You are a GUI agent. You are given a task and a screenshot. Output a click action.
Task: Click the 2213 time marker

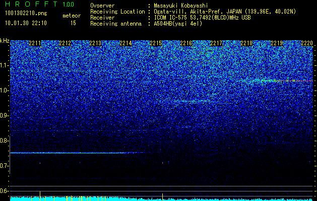pyautogui.click(x=95, y=43)
